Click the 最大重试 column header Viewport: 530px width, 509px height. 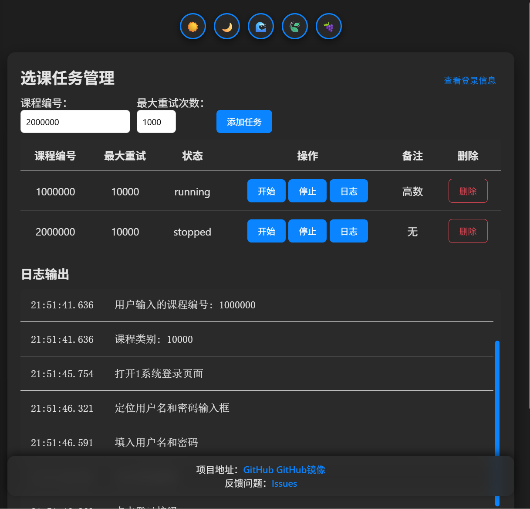click(125, 156)
